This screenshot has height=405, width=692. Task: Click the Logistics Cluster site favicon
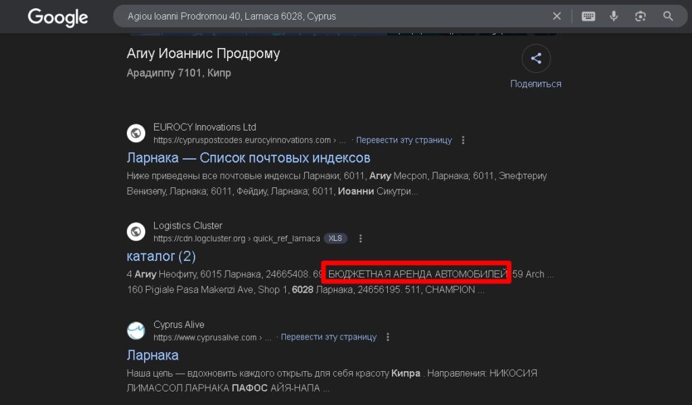136,231
